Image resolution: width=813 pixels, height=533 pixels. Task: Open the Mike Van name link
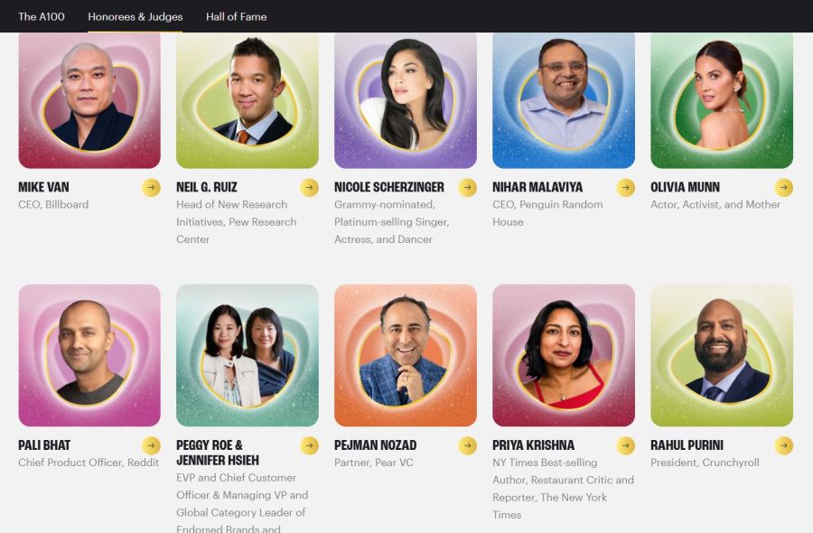[x=43, y=187]
